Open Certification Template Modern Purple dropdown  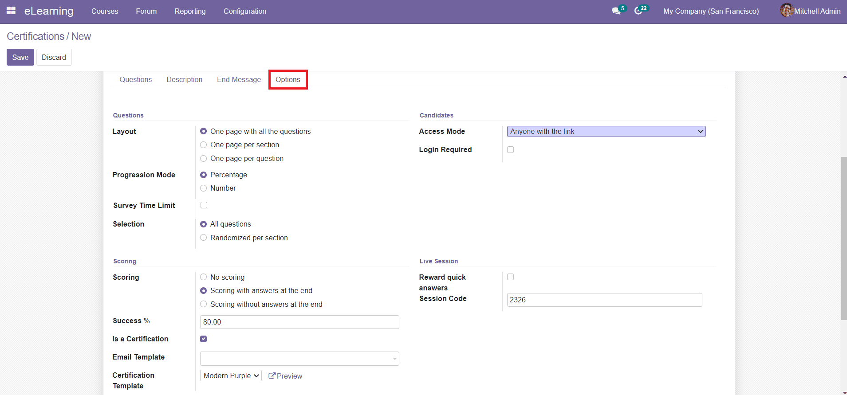pyautogui.click(x=231, y=375)
